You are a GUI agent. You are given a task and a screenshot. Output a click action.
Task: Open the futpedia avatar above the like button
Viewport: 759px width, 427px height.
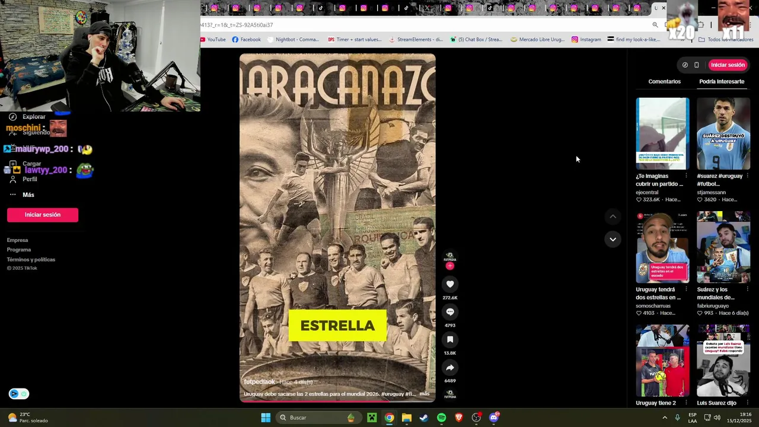pos(450,257)
